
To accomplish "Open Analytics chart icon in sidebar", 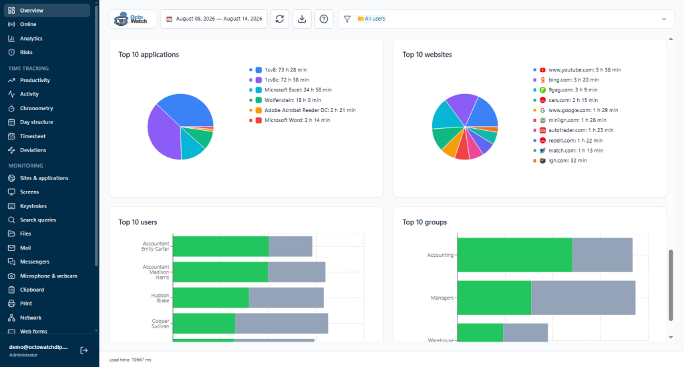I will (x=11, y=38).
